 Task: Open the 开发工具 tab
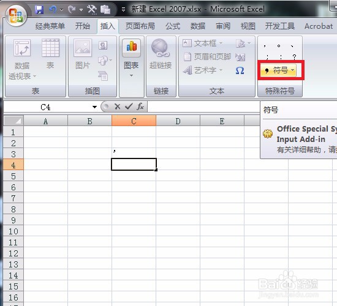(x=280, y=26)
